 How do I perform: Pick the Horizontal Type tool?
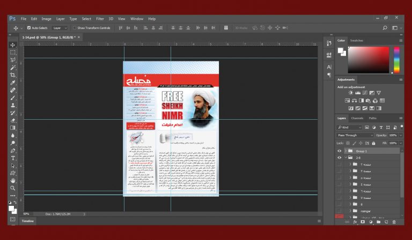pyautogui.click(x=13, y=158)
